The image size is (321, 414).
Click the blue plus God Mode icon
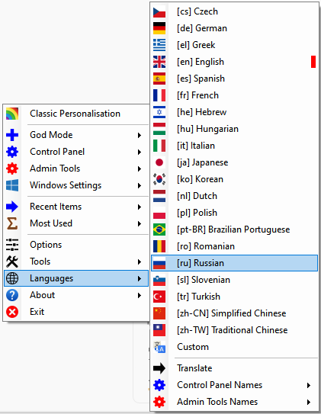click(x=12, y=135)
